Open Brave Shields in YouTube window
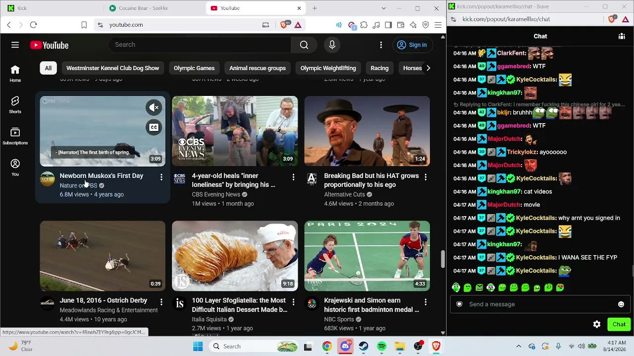Image resolution: width=634 pixels, height=356 pixels. tap(284, 25)
